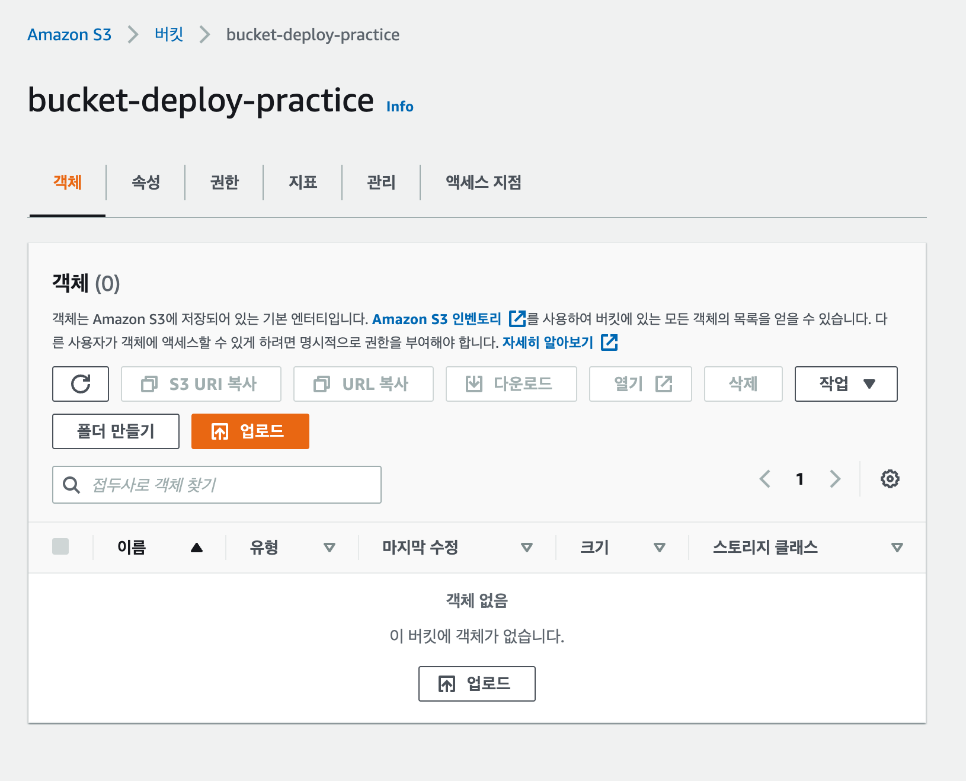
Task: Open the 작업 dropdown menu
Action: pyautogui.click(x=846, y=384)
